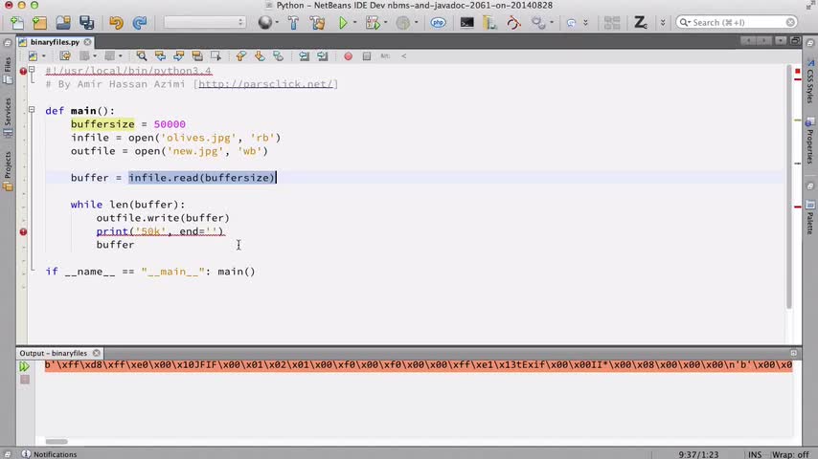The width and height of the screenshot is (818, 459).
Task: Follow the parsclick.net link in comment
Action: coord(266,84)
